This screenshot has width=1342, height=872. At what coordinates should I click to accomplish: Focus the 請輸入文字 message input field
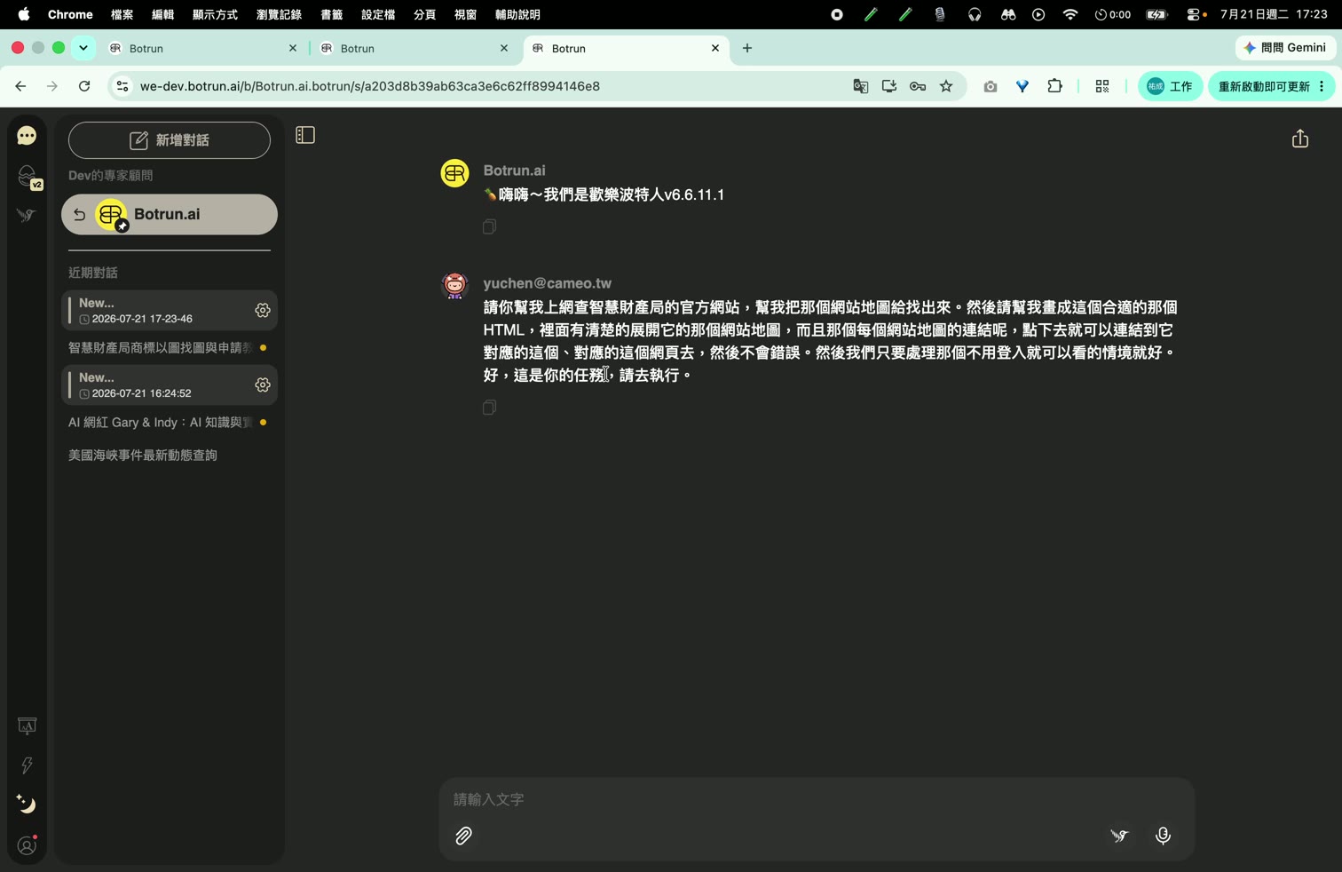click(x=817, y=799)
